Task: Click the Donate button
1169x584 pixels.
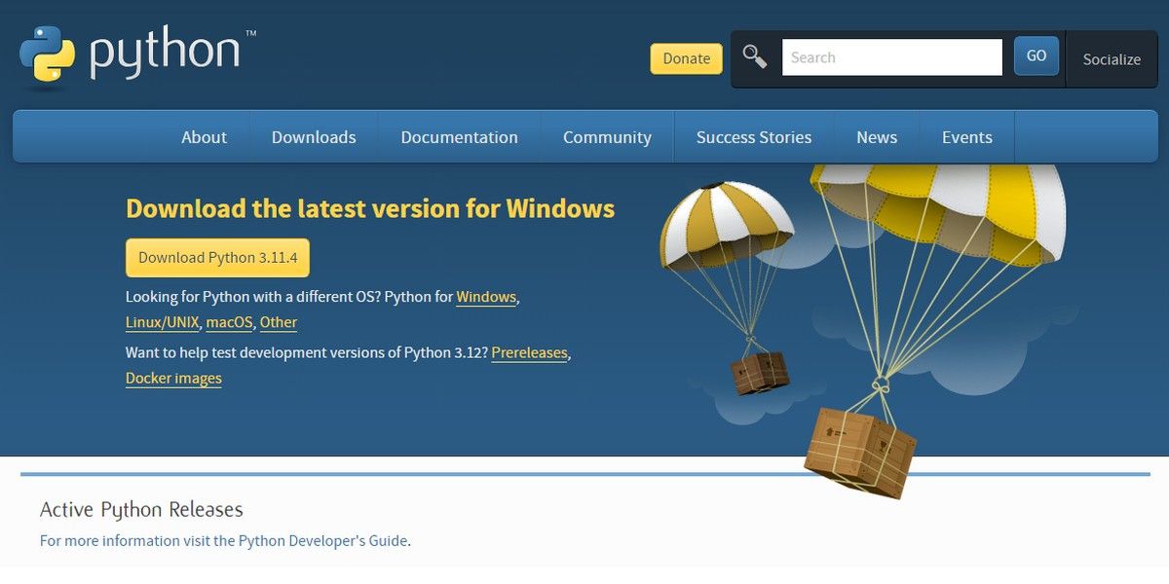Action: (686, 58)
